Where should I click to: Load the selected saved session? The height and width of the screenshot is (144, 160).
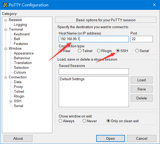(142, 80)
